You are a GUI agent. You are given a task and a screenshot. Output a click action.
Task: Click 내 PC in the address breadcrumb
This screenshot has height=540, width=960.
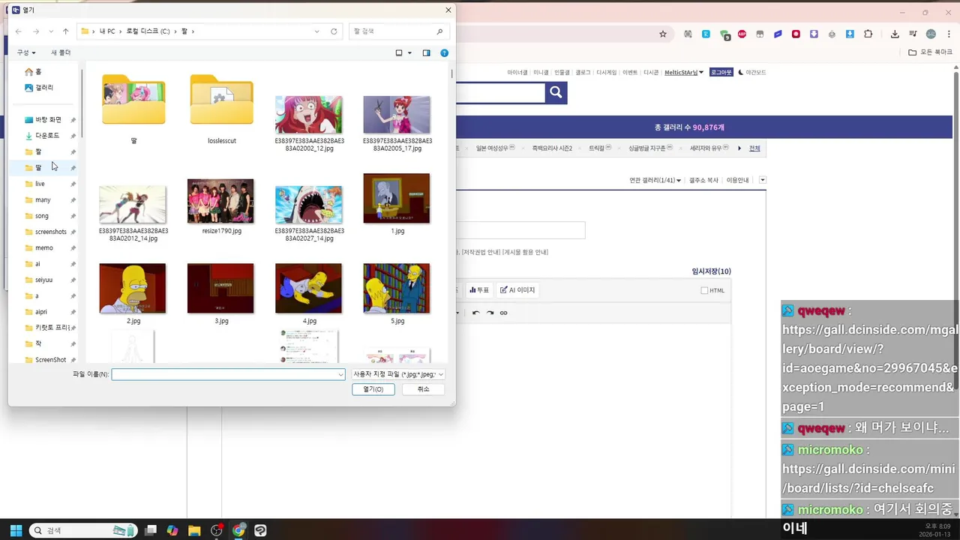click(107, 31)
